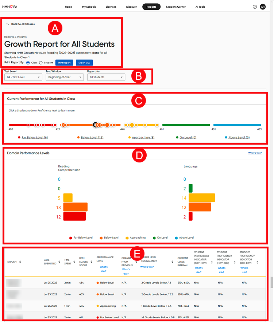Open the My Schools tab

pos(89,7)
